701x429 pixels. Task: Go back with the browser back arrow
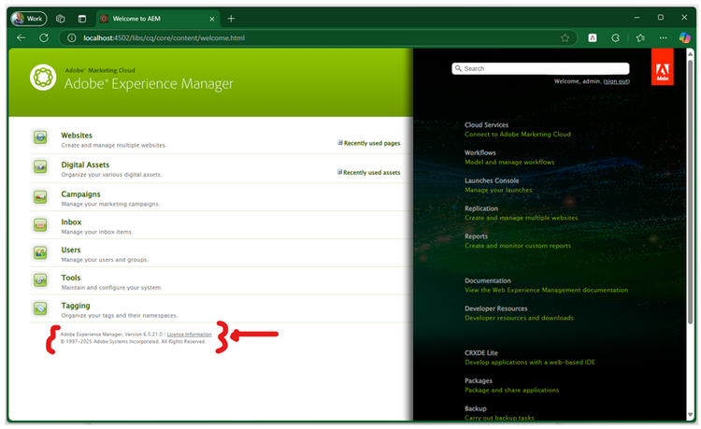(21, 38)
